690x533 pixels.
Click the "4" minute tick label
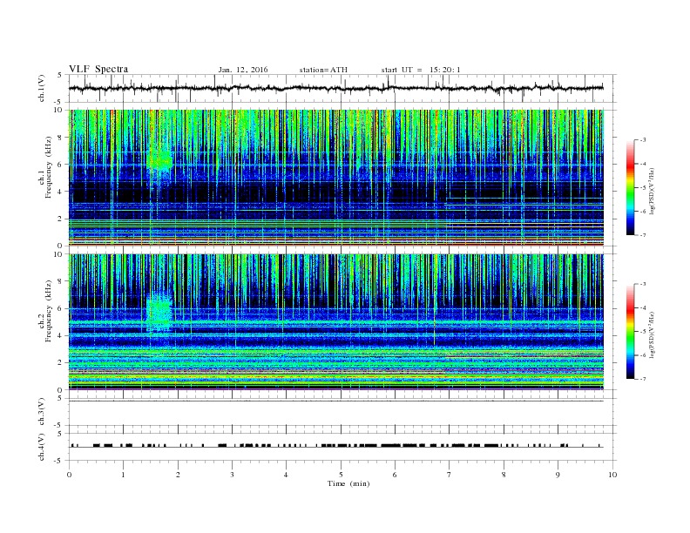(x=286, y=475)
